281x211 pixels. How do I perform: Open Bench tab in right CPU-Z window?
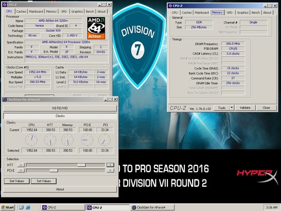(256, 12)
